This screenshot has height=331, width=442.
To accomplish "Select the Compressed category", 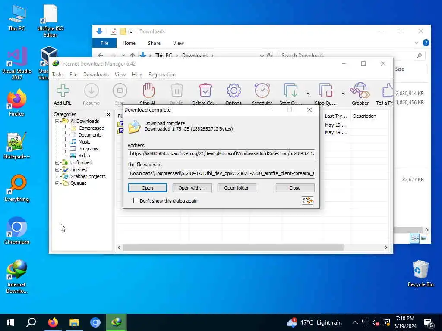I will click(x=91, y=128).
